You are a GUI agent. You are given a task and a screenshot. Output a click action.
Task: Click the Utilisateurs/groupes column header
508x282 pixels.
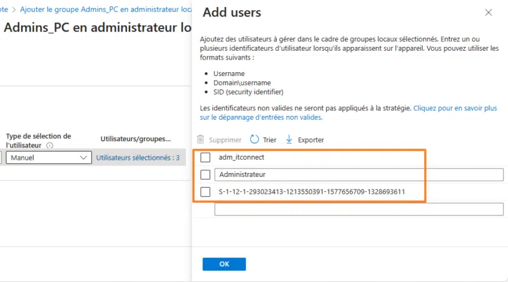[135, 138]
